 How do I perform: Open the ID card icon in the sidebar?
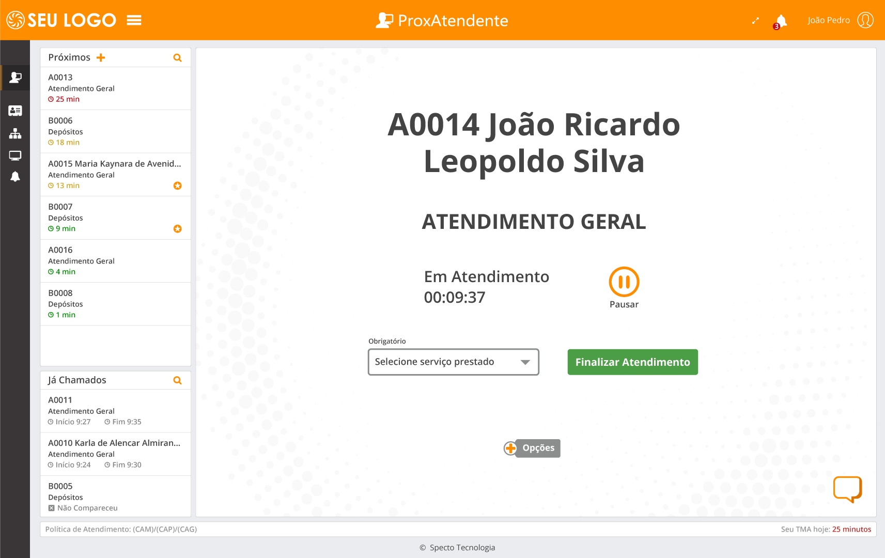point(15,111)
